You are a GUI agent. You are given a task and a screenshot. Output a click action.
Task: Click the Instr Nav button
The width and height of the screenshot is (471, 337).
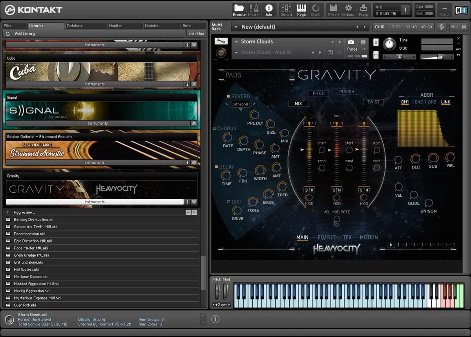196,34
